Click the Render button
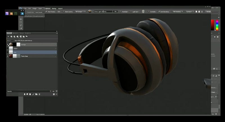 click(x=208, y=12)
